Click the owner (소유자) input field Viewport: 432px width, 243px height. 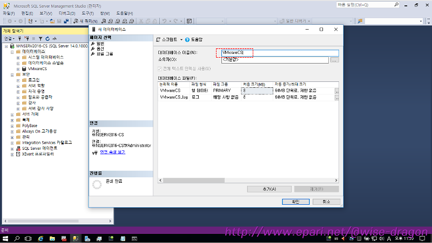275,60
